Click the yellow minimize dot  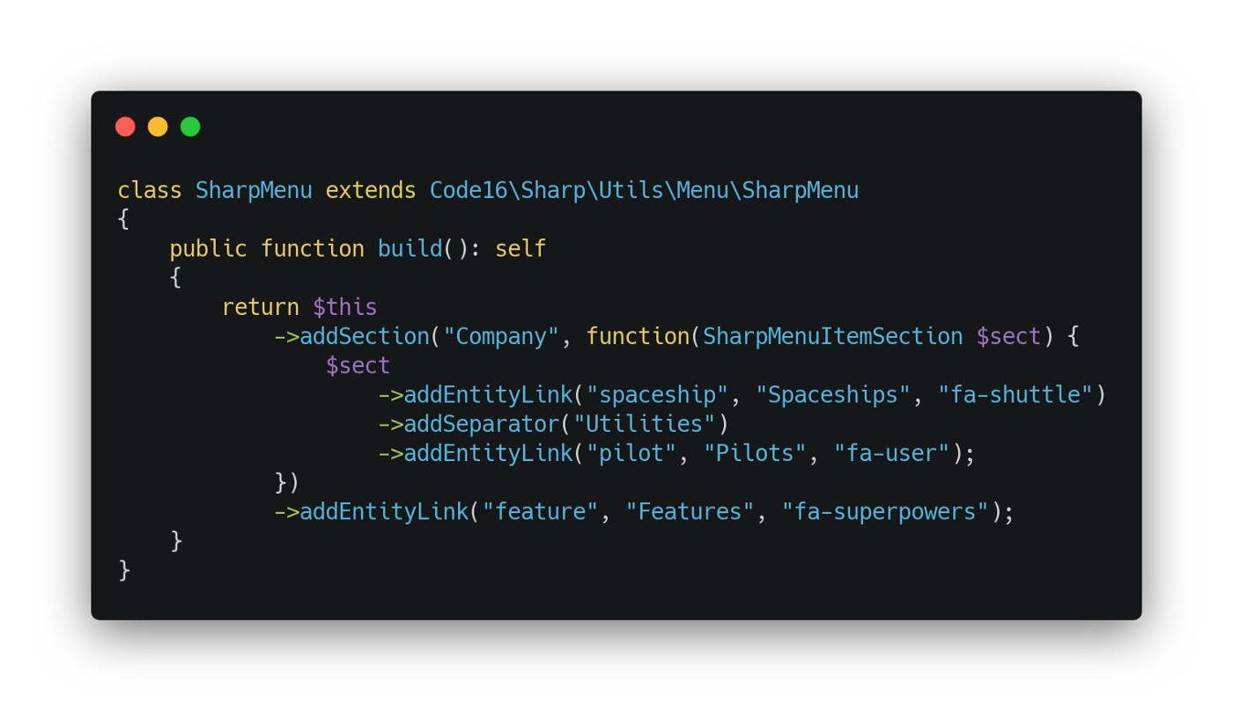[x=158, y=127]
